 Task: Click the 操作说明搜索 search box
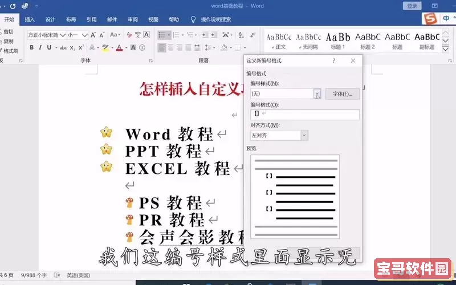(216, 19)
